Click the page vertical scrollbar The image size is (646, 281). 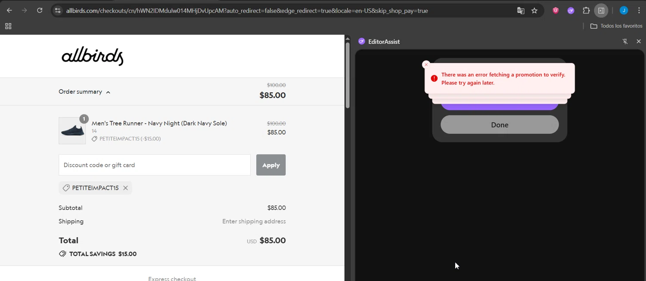pos(348,75)
